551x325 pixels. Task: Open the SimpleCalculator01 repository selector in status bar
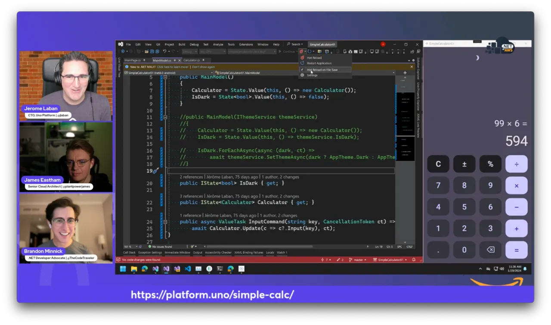tap(390, 260)
